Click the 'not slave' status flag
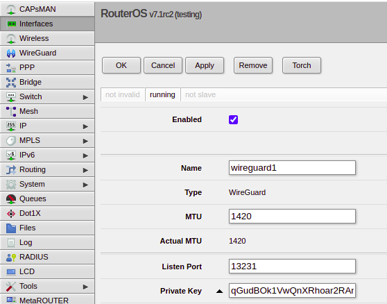Viewport: 387px width, 304px height. tap(200, 94)
